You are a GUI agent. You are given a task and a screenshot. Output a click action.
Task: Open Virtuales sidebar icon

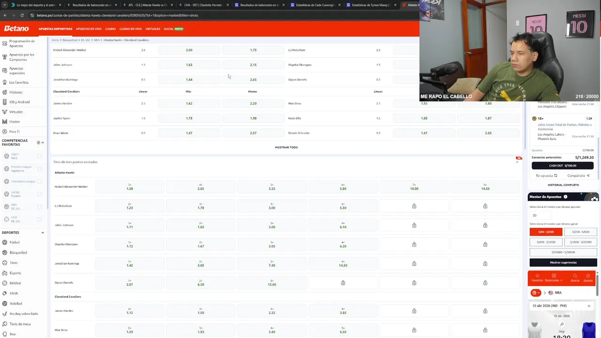[4, 112]
